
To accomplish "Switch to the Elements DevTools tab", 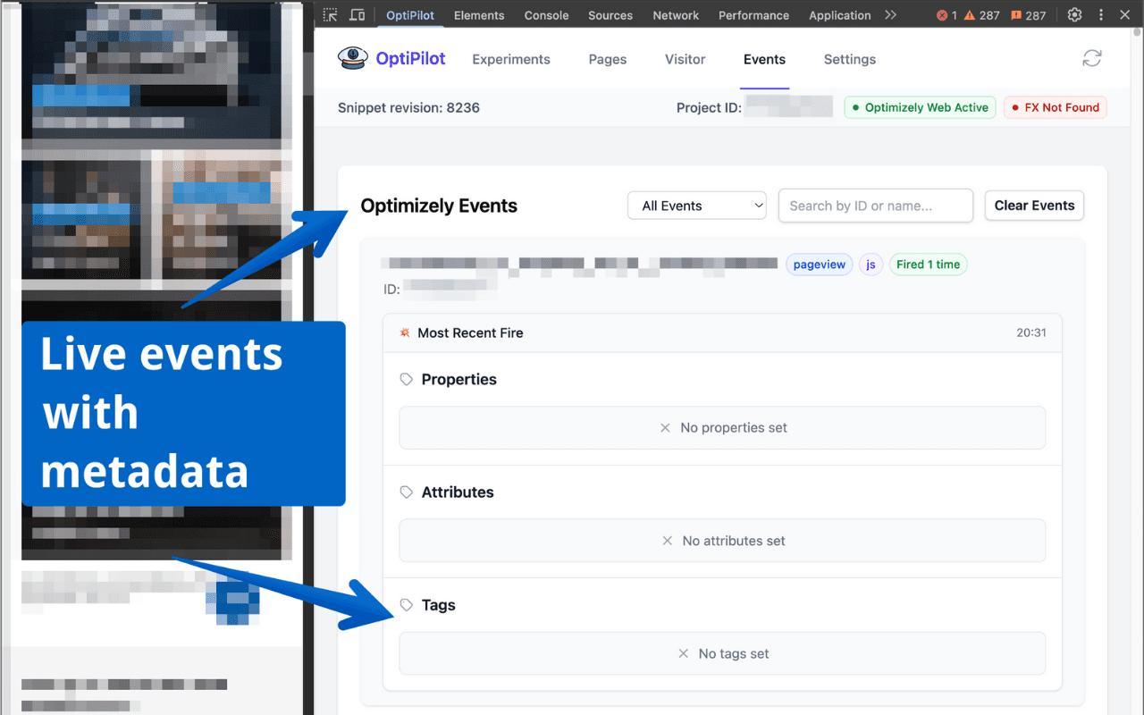I will pos(479,15).
